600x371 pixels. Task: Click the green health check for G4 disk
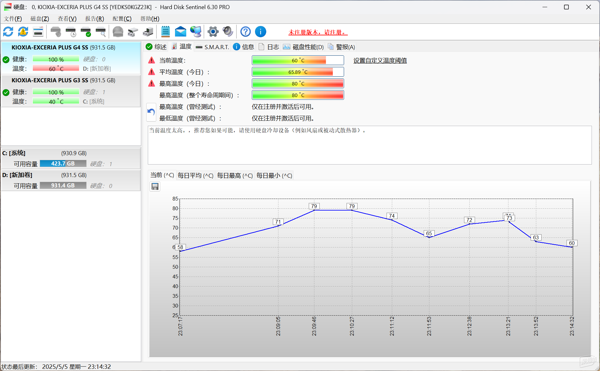6,59
